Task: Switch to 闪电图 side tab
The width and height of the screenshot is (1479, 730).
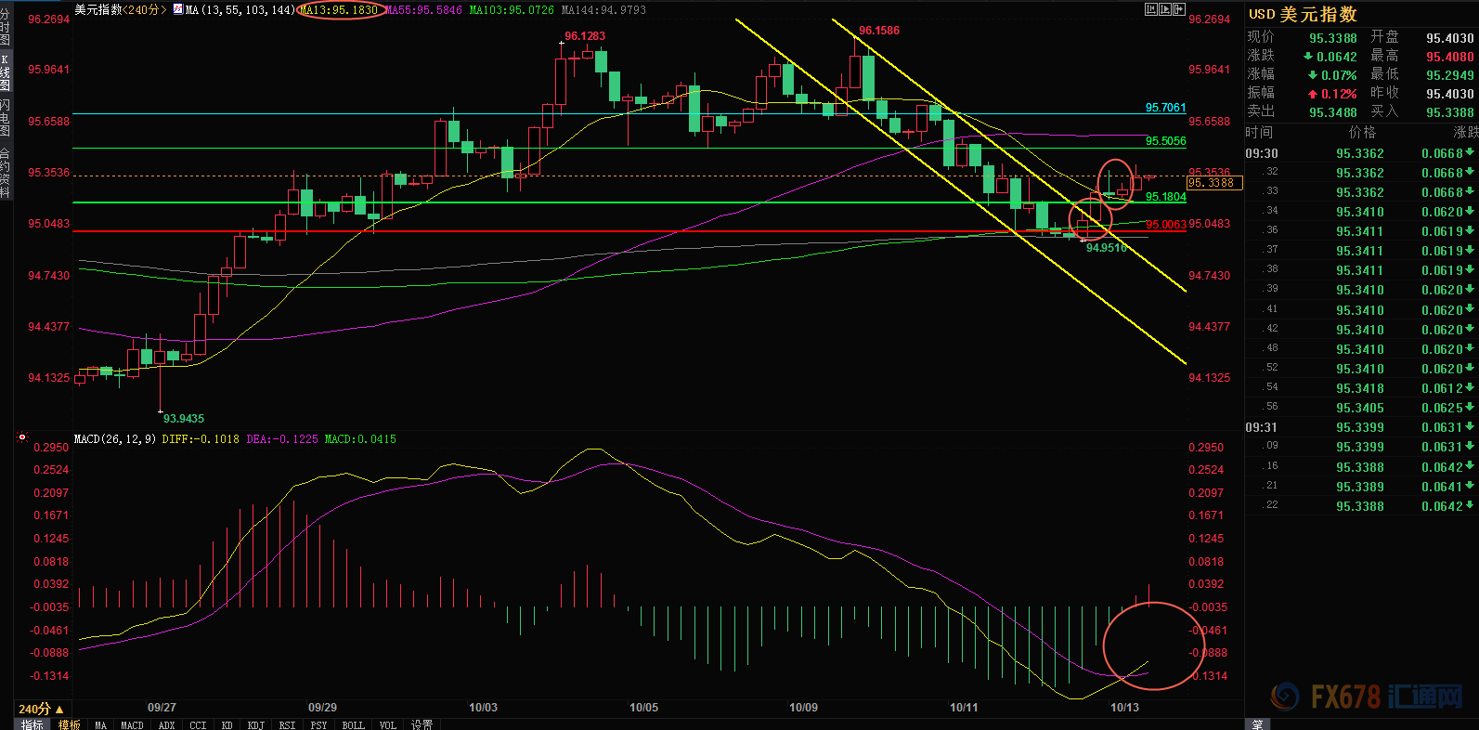Action: [x=6, y=118]
